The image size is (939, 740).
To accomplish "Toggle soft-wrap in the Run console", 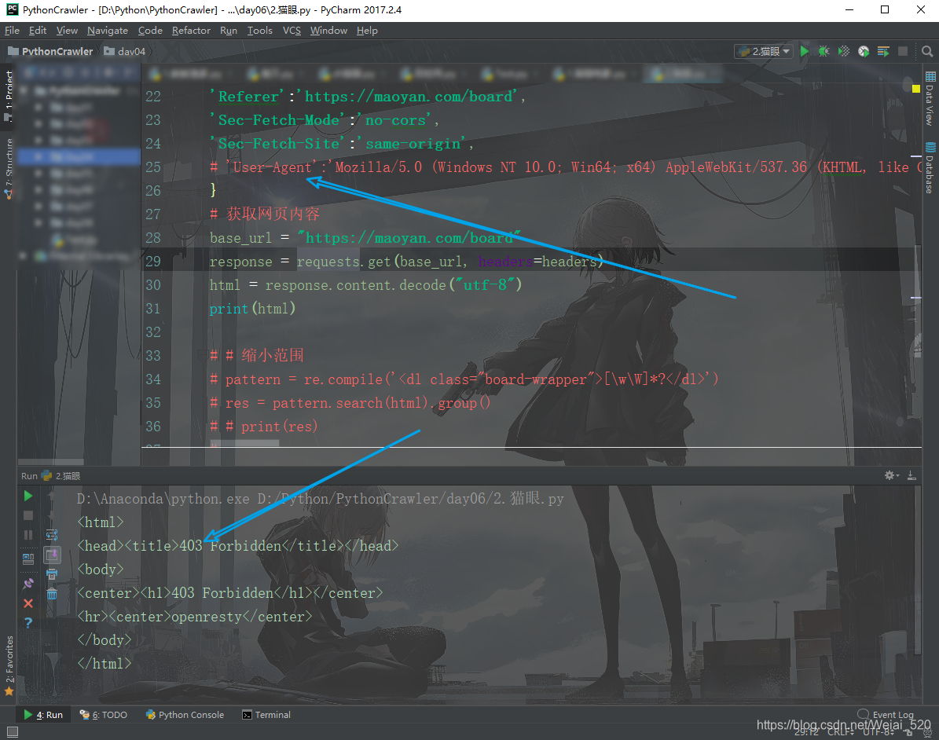I will (x=52, y=535).
